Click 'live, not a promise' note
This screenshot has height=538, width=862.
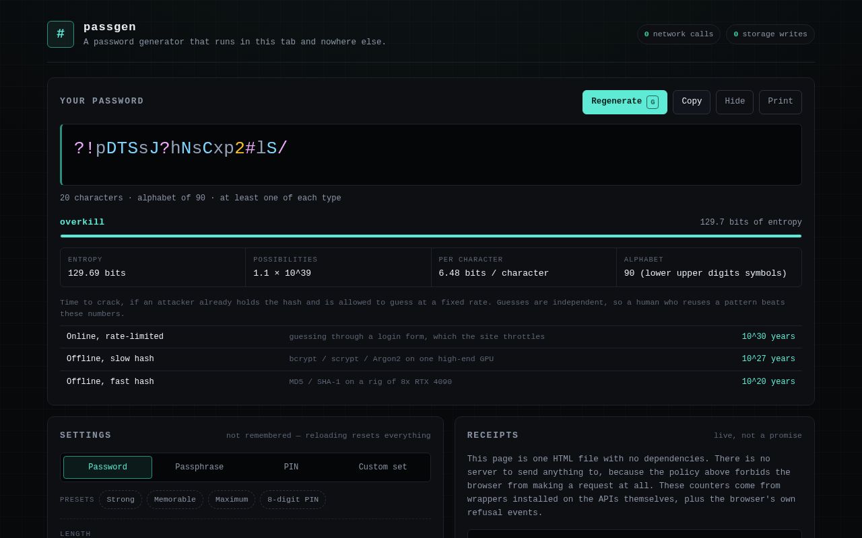pyautogui.click(x=758, y=436)
